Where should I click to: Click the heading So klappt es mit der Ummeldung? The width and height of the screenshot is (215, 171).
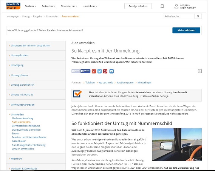105,51
